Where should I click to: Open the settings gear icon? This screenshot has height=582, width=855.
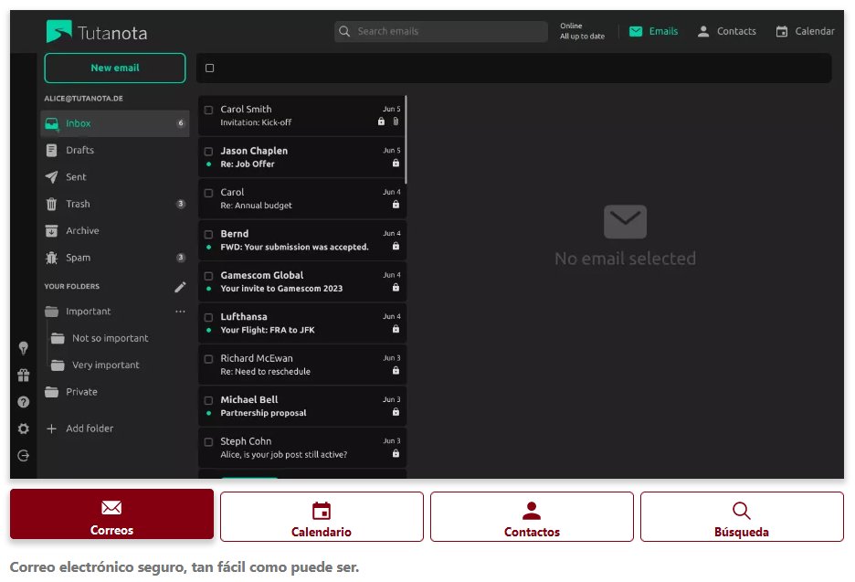pyautogui.click(x=24, y=429)
